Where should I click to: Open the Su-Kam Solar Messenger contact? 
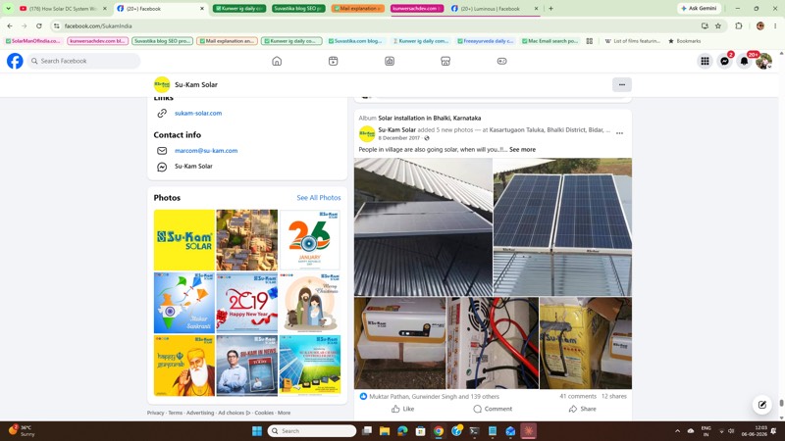(x=193, y=166)
